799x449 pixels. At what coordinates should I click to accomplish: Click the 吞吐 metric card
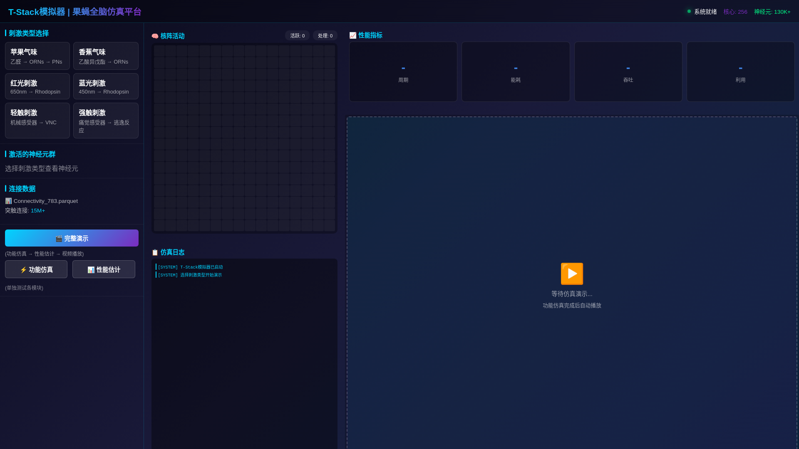pos(628,72)
